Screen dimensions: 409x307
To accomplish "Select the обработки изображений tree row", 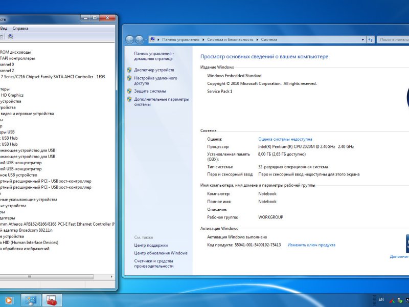I will point(25,249).
